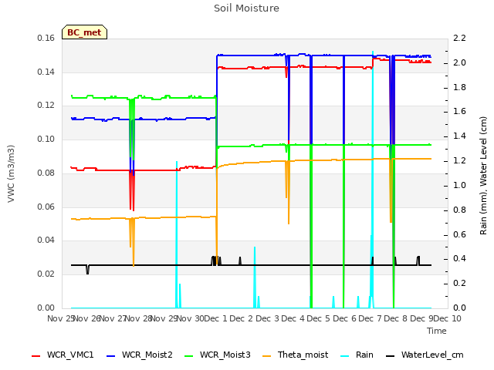Click the red WCR_VMC1 legend swatch

(x=36, y=356)
